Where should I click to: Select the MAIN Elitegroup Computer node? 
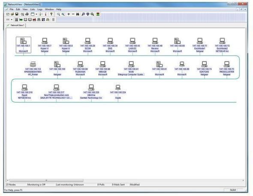pyautogui.click(x=131, y=68)
